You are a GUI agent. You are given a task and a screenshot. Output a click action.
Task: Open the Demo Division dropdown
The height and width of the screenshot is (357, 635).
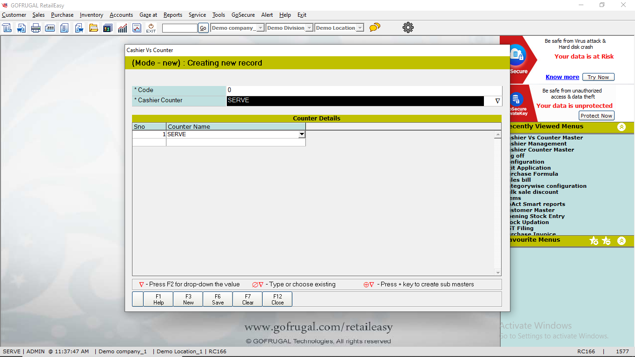[x=309, y=28]
